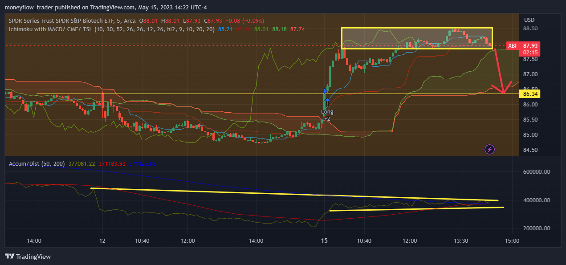This screenshot has width=566, height=265.
Task: Click the O88.01 open price value
Action: tap(148, 20)
